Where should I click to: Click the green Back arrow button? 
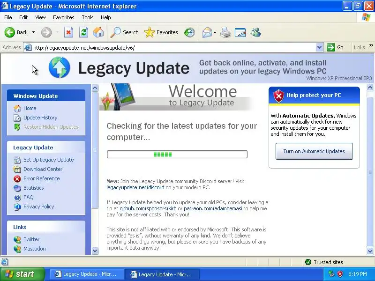click(x=10, y=32)
